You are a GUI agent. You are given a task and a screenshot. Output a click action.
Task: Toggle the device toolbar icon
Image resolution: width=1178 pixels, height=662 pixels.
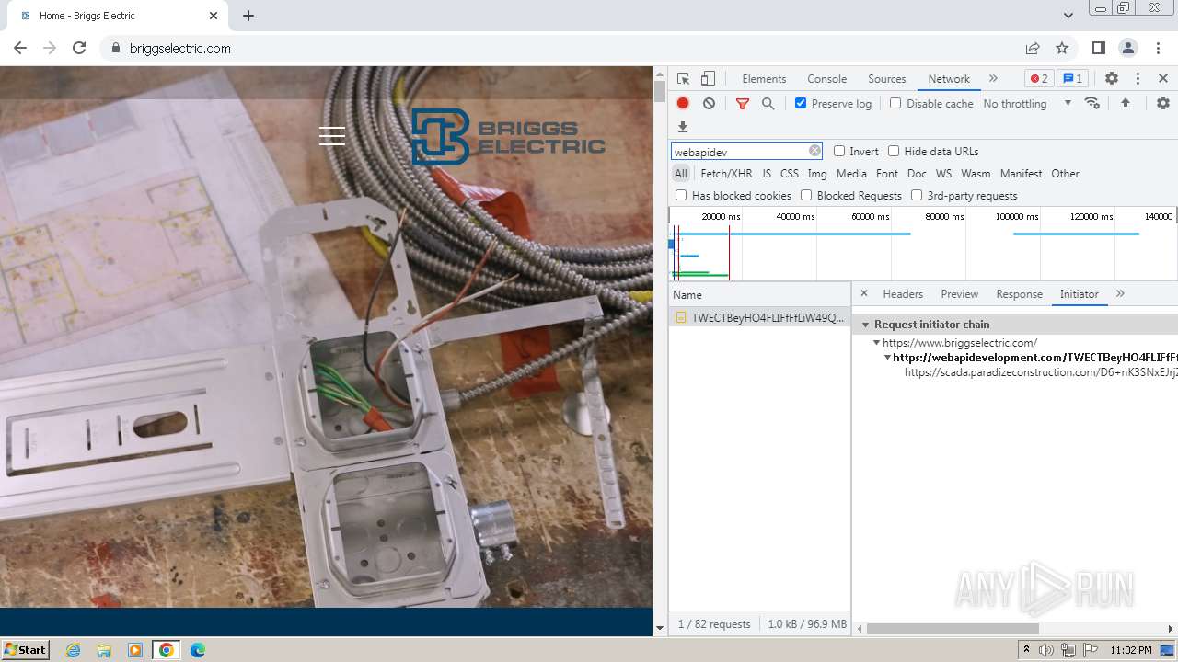[x=708, y=79]
